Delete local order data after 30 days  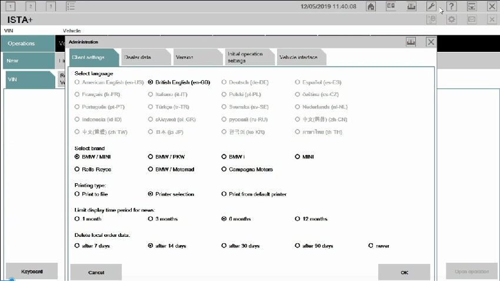[x=241, y=246]
